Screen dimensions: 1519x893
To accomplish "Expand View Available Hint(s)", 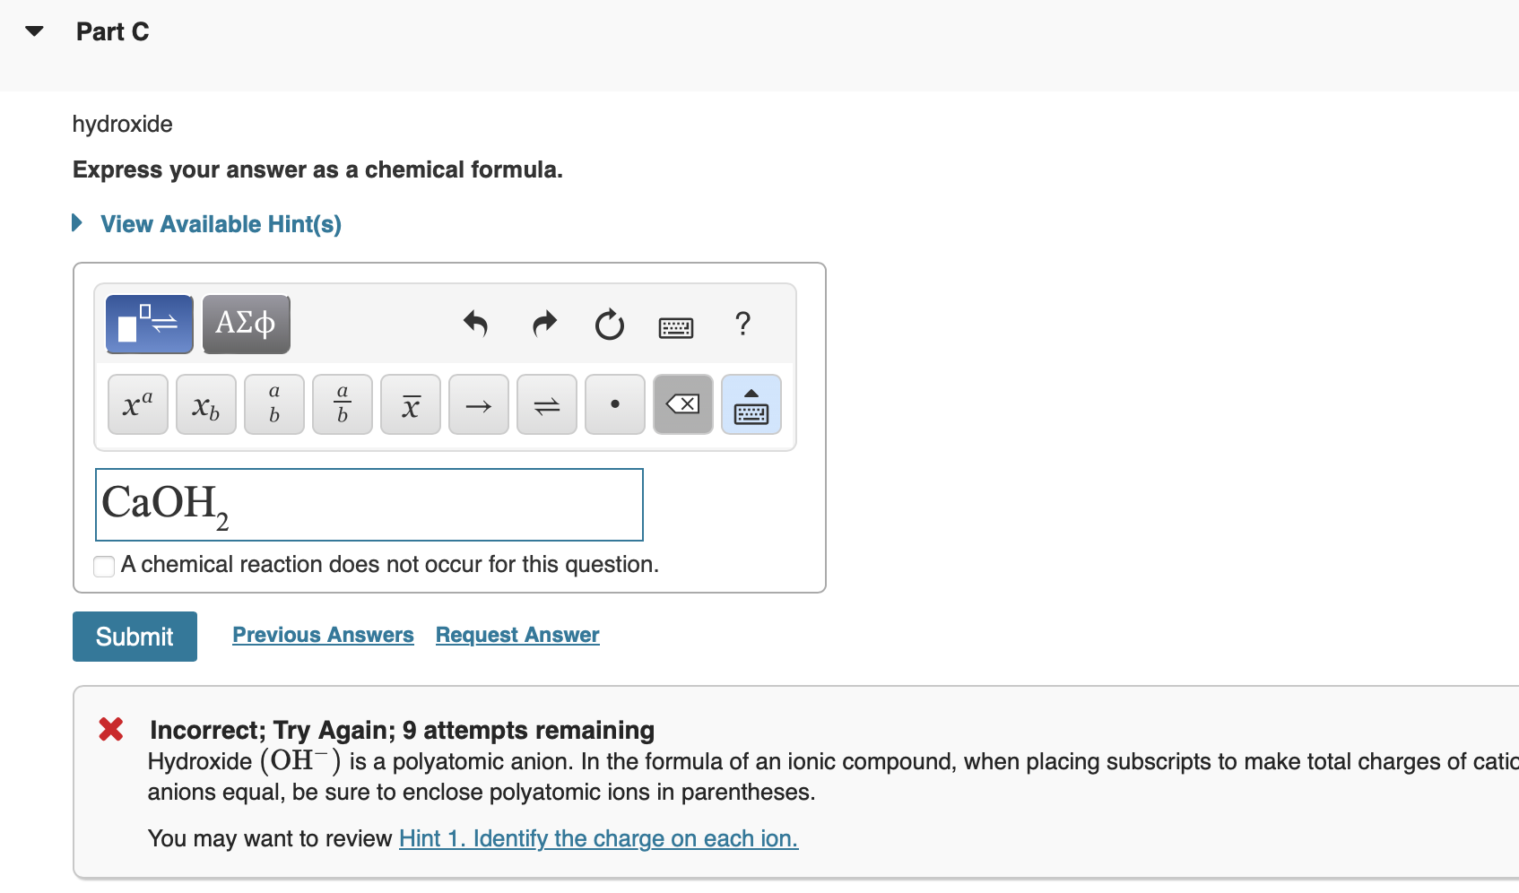I will coord(221,224).
